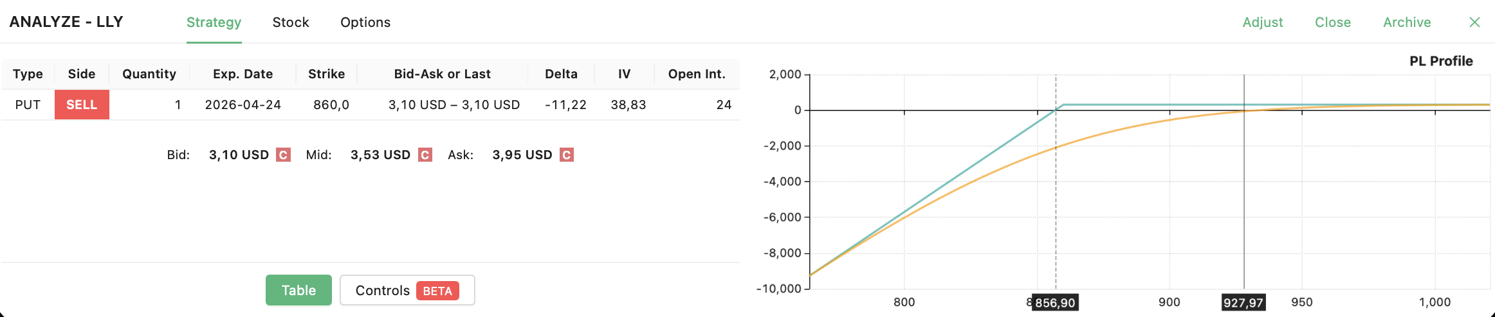Edit the quantity value in the row
The image size is (1495, 317).
[x=177, y=105]
